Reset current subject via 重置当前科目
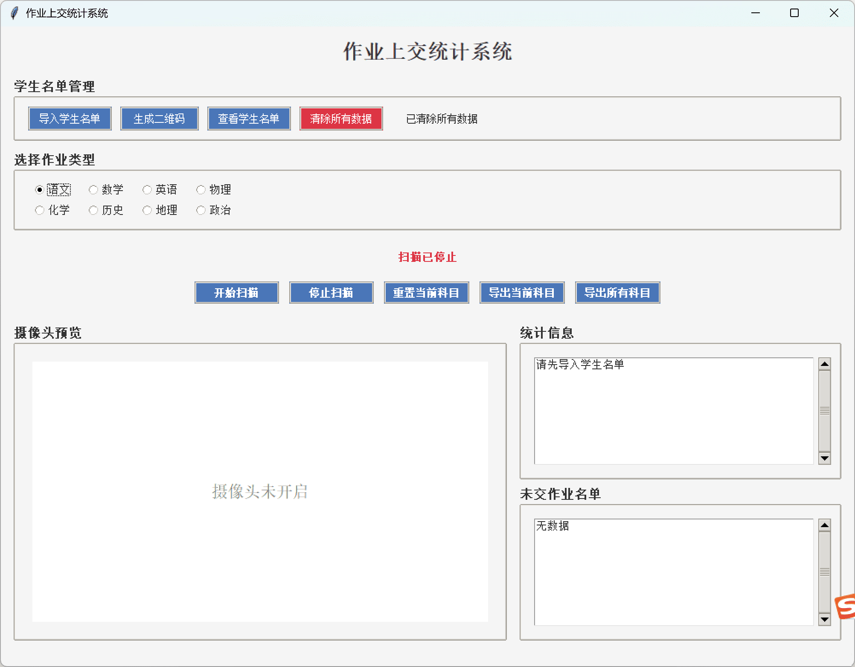The width and height of the screenshot is (855, 667). point(426,293)
